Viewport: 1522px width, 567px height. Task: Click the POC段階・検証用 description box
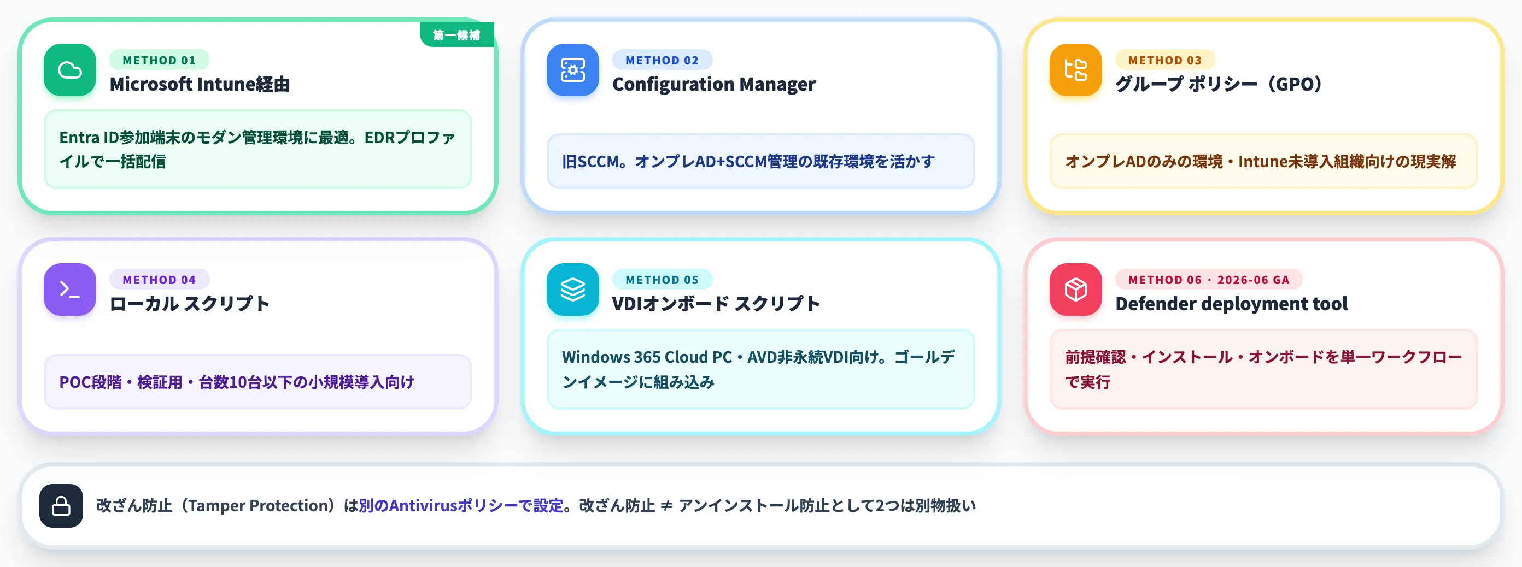[257, 381]
